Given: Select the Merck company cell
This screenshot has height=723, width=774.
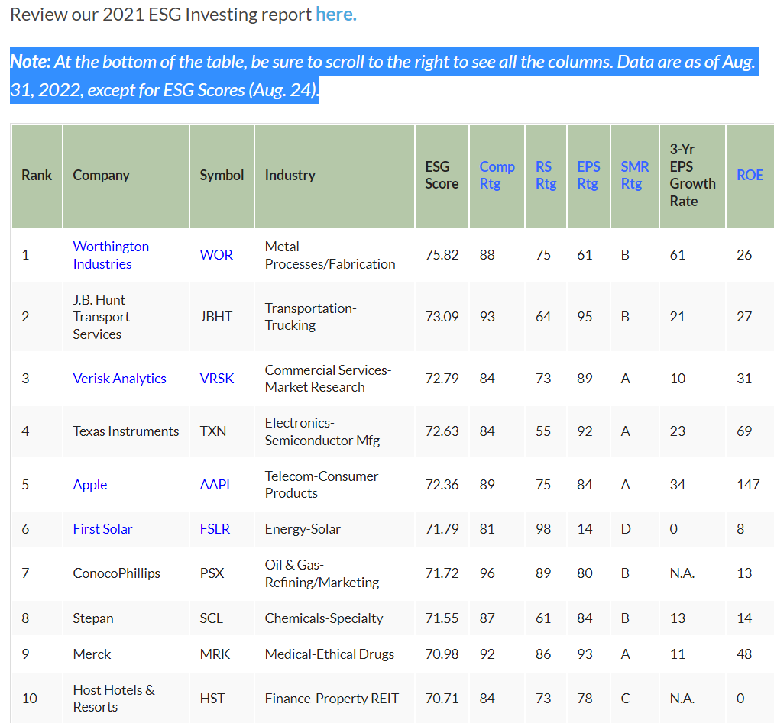Looking at the screenshot, I should [126, 654].
